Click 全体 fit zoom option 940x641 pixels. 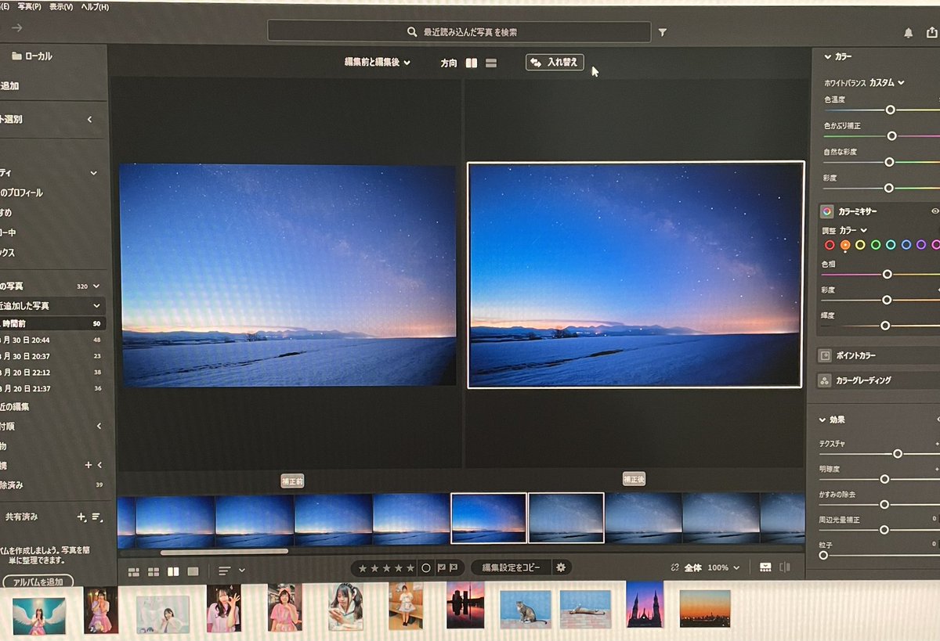692,567
